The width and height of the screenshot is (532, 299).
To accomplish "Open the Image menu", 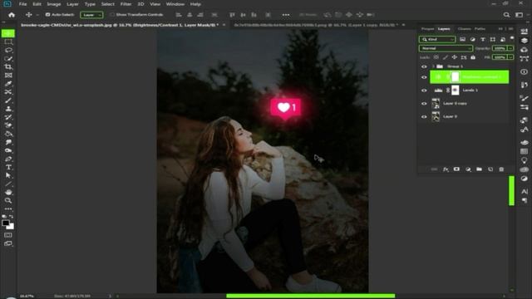I will click(53, 4).
